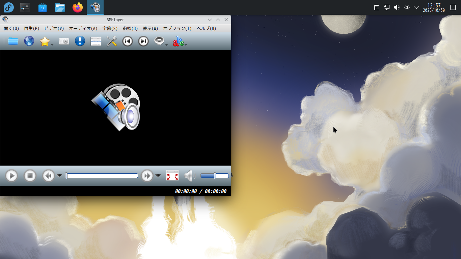Screen dimensions: 461x259
Task: Open the SMPlayer window menu icon in titlebar
Action: coord(5,20)
